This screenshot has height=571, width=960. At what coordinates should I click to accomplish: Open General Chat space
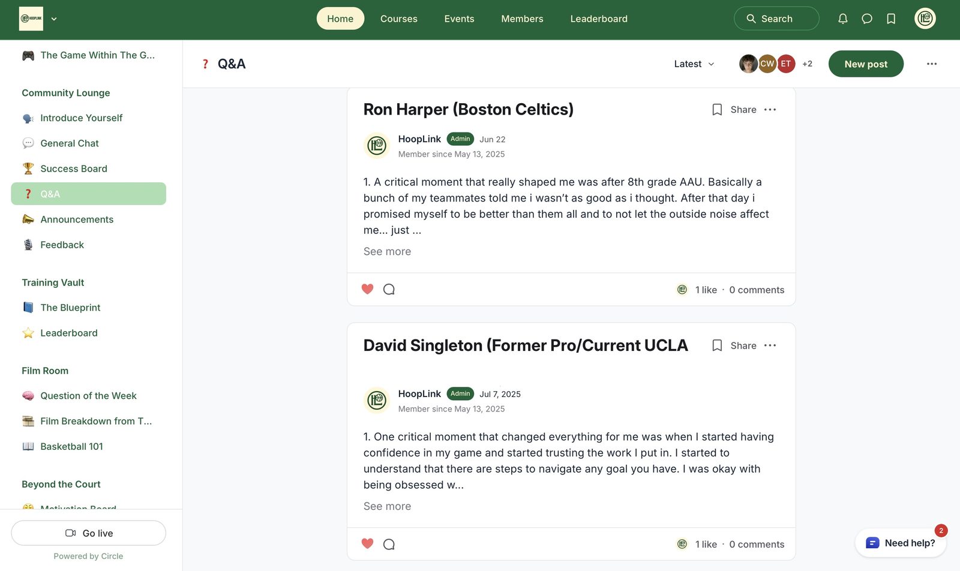pos(89,143)
